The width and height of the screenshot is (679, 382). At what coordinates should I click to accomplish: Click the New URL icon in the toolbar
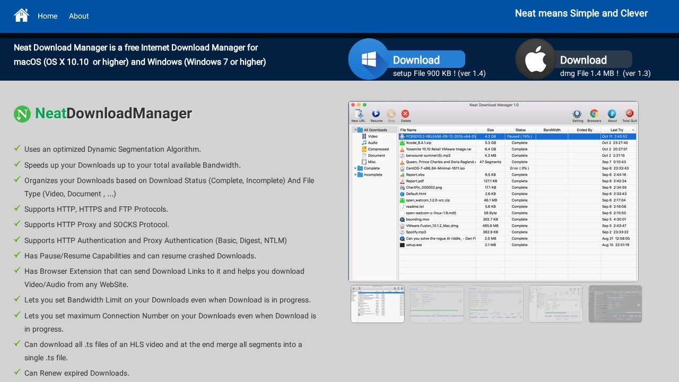pyautogui.click(x=359, y=114)
